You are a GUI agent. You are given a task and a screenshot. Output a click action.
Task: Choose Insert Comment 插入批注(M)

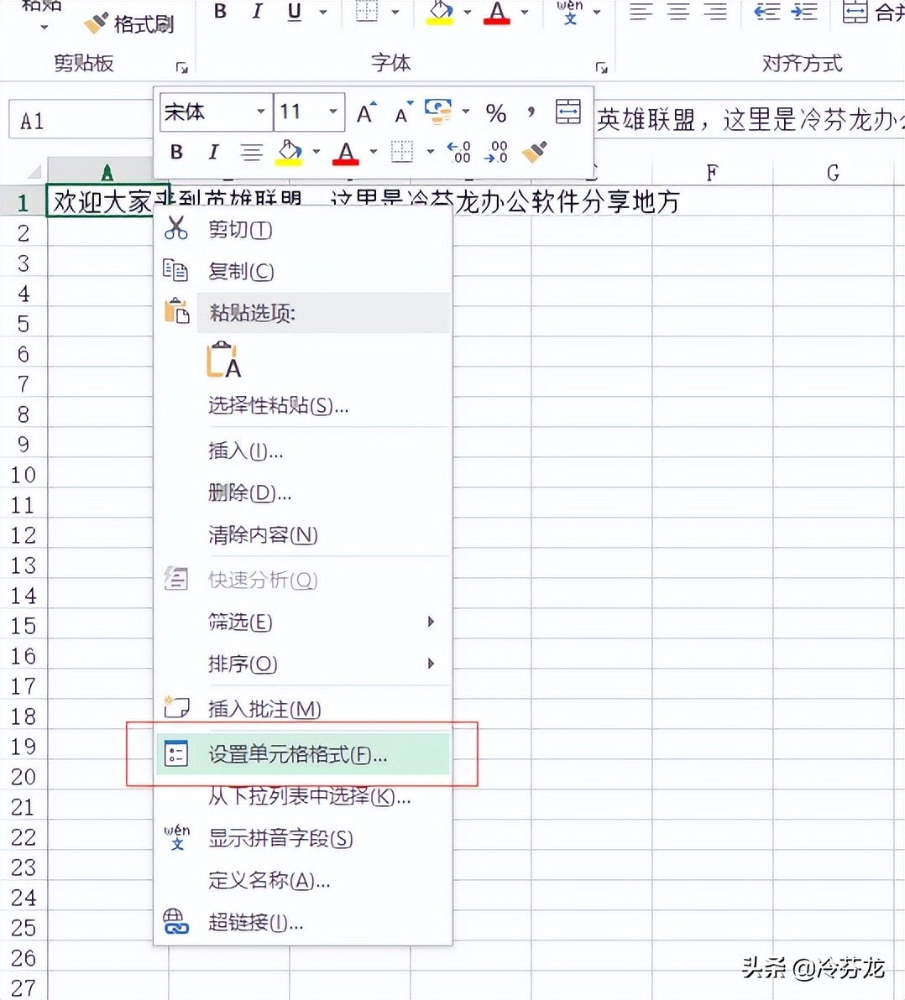pos(303,709)
